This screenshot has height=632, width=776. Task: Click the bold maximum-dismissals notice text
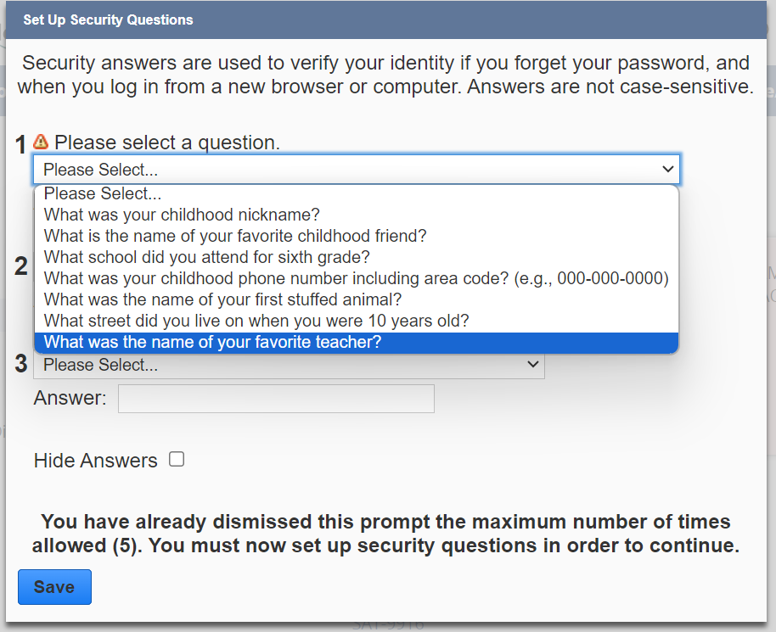point(385,533)
